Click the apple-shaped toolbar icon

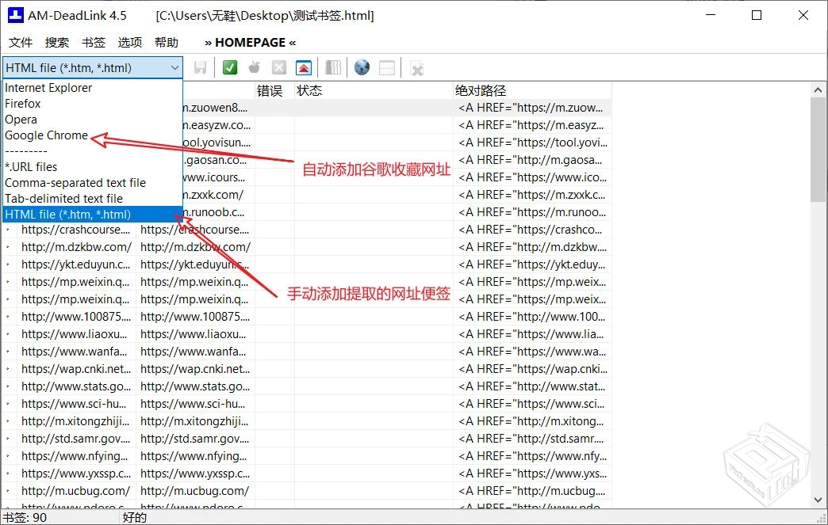[x=254, y=67]
